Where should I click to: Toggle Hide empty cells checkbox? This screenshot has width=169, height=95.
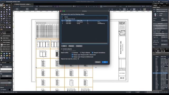154,30
